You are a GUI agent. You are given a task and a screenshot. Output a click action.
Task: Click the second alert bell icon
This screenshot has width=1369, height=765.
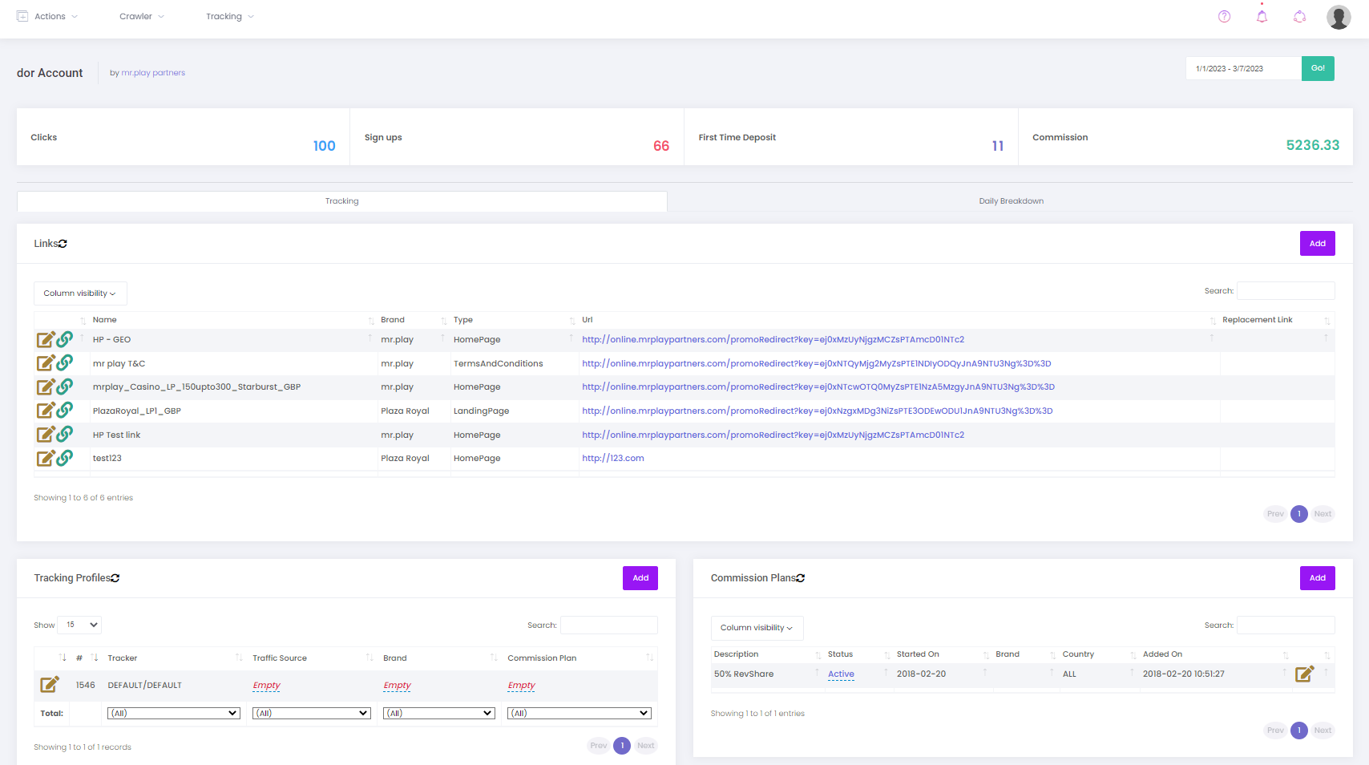1299,16
